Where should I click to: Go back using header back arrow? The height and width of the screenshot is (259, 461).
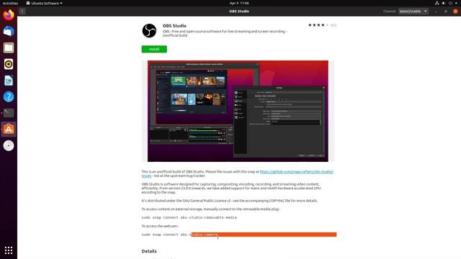[x=22, y=12]
